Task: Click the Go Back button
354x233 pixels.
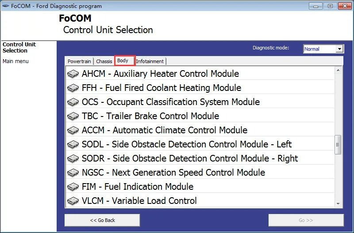Action: [x=102, y=220]
